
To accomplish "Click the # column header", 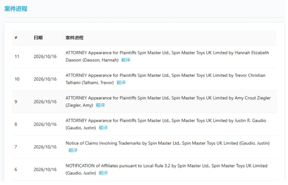I will 16,38.
